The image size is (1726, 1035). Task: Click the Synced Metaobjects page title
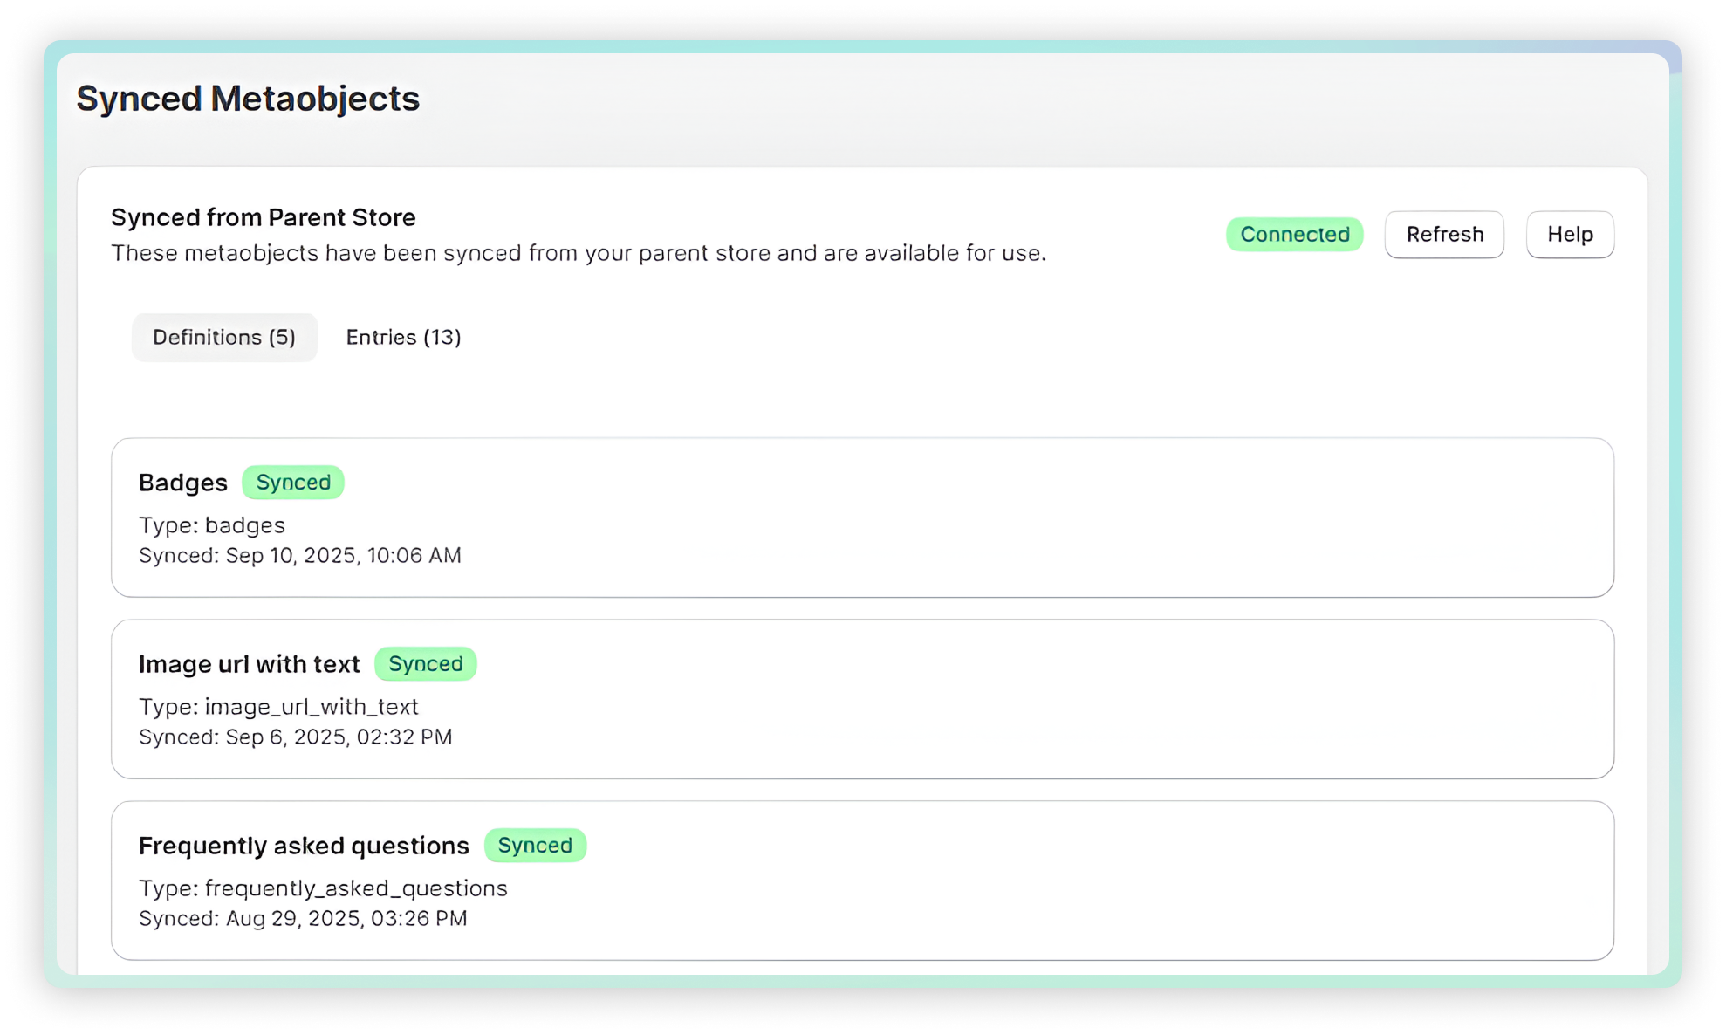tap(248, 99)
